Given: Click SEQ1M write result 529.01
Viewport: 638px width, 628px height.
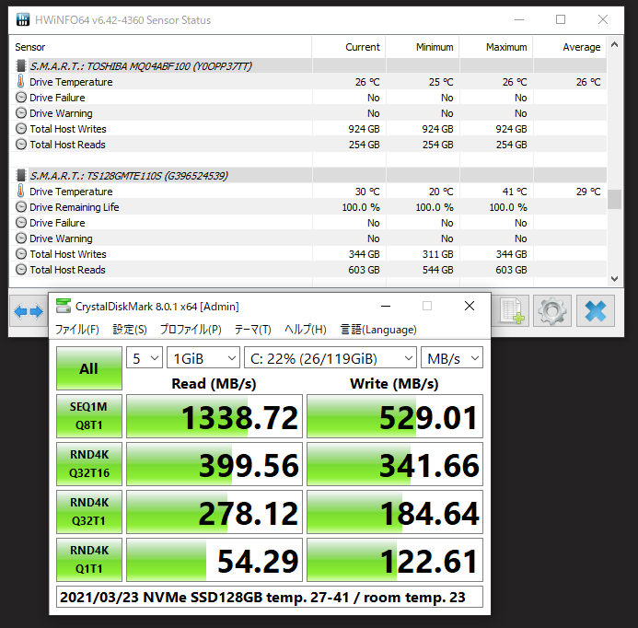Looking at the screenshot, I should pyautogui.click(x=395, y=416).
